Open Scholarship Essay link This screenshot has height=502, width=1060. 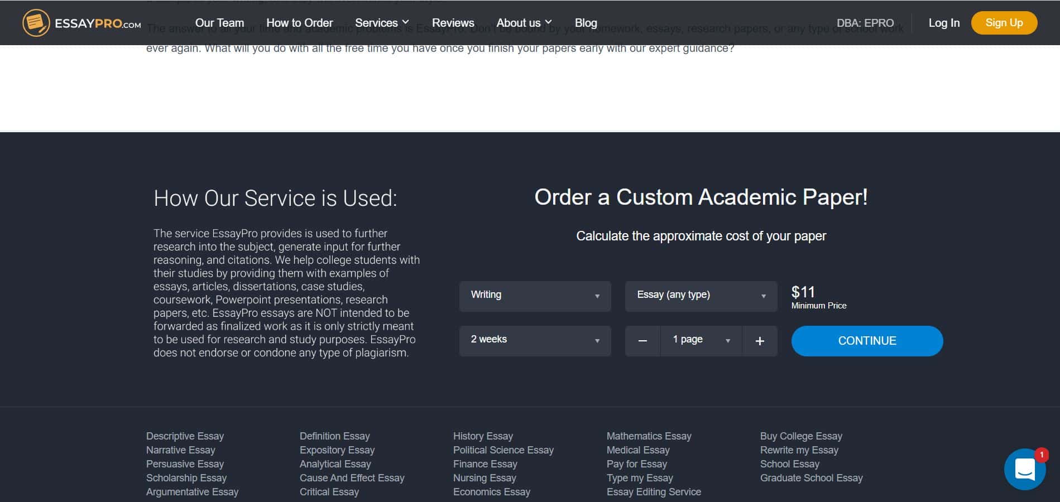pyautogui.click(x=186, y=478)
